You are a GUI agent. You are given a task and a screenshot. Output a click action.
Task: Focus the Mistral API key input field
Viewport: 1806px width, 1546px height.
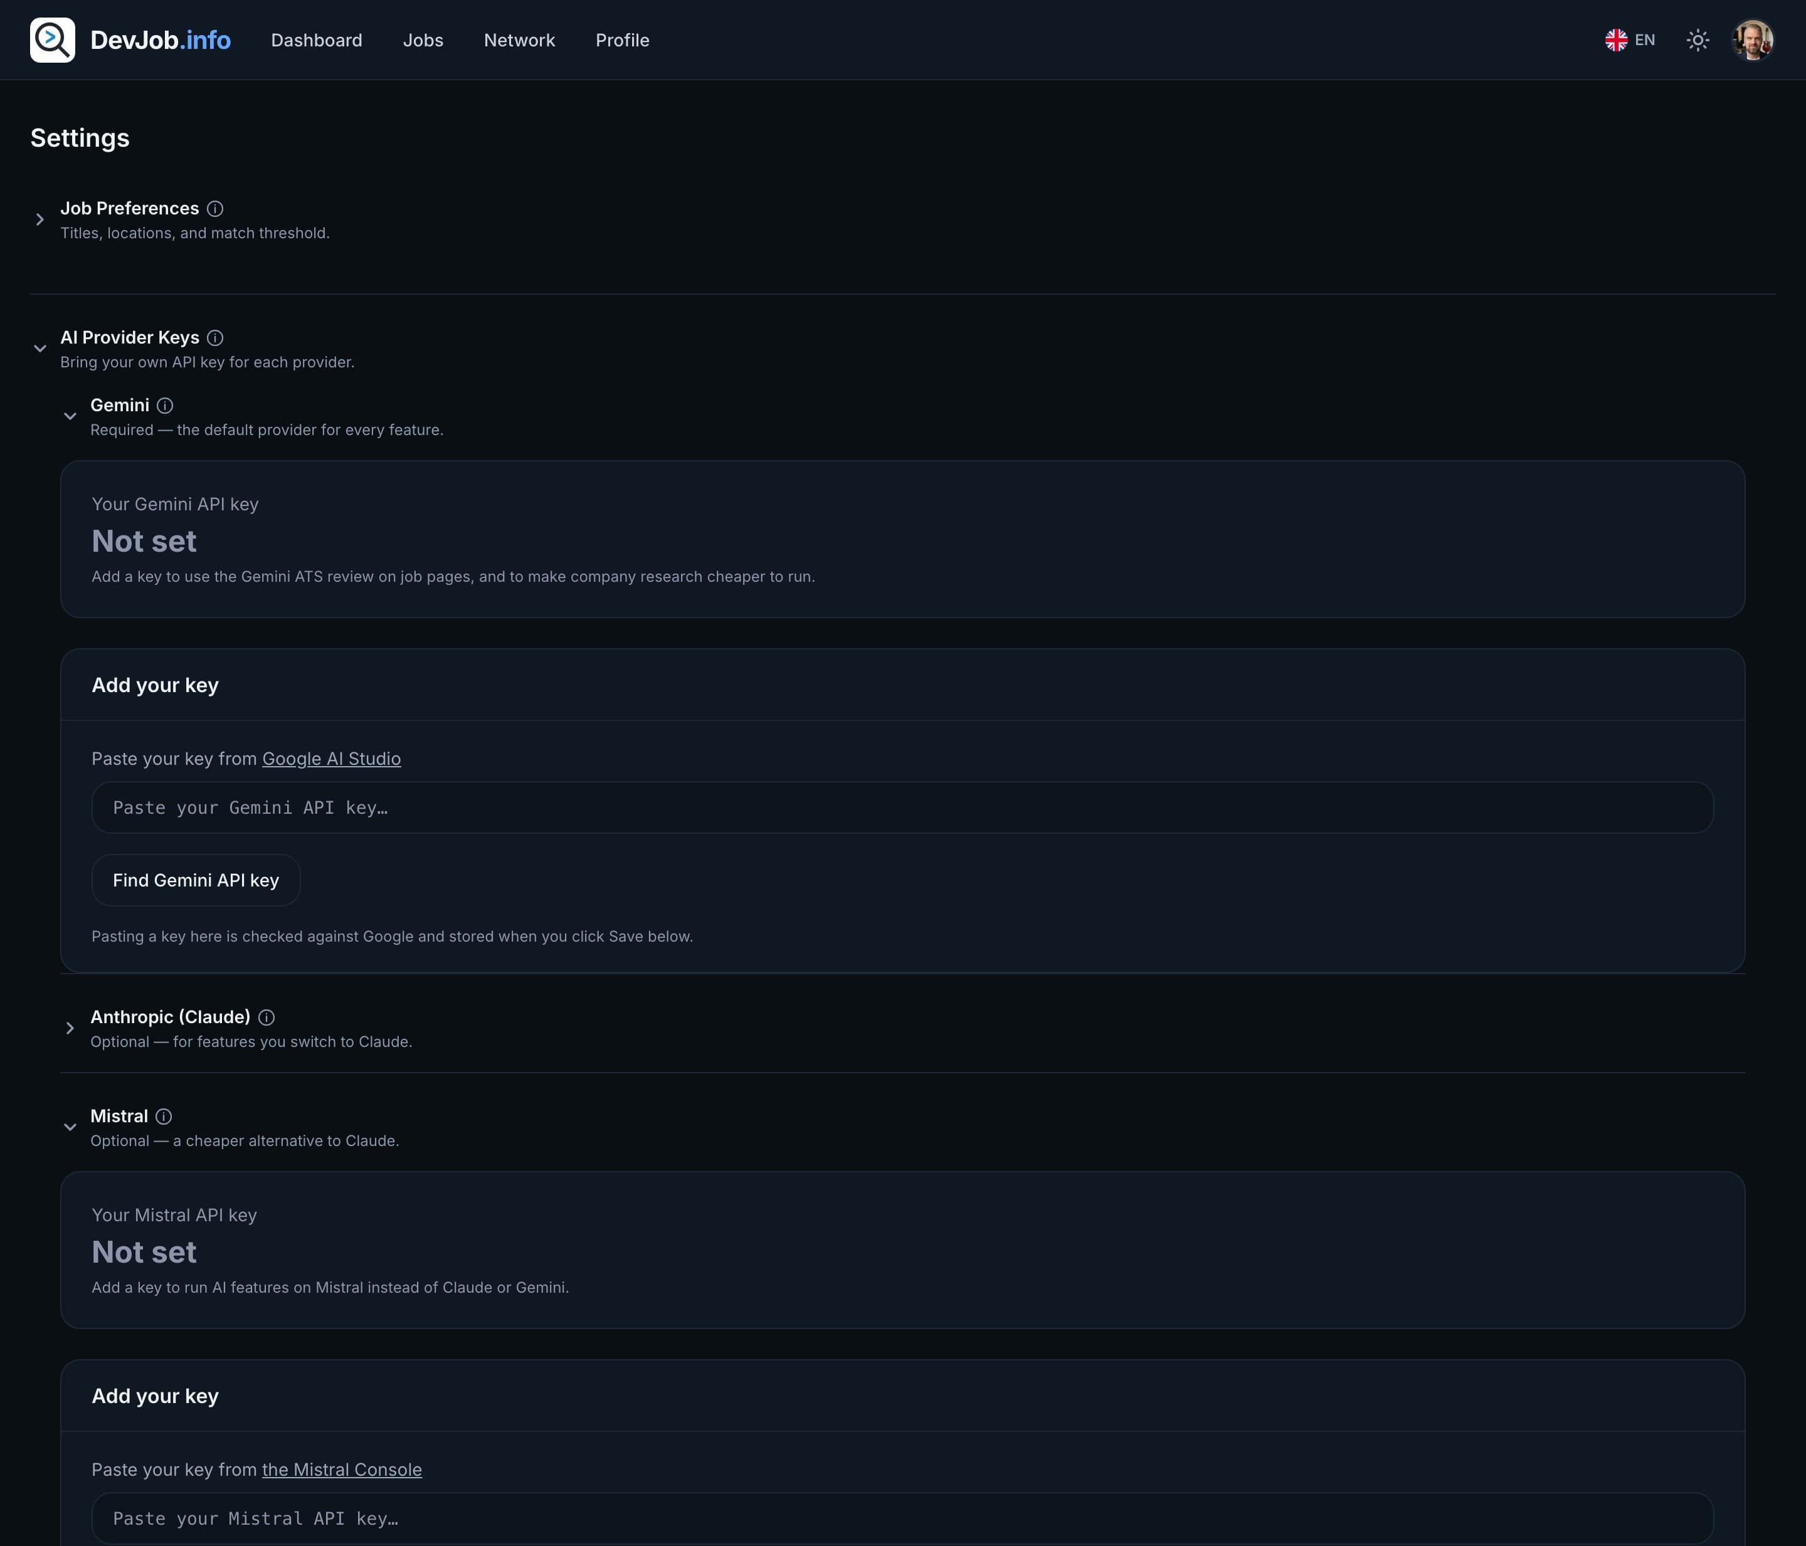pyautogui.click(x=902, y=1518)
